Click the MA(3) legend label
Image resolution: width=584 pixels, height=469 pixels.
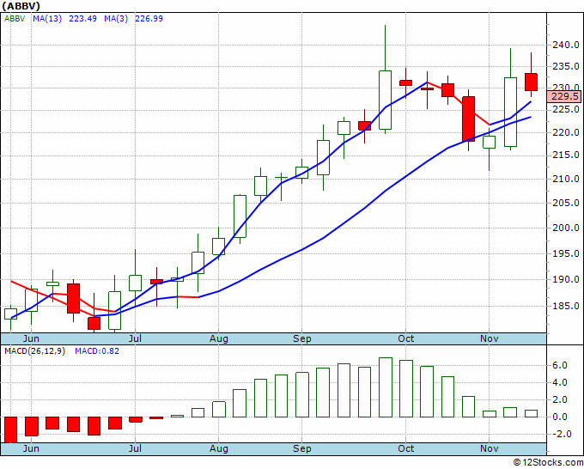tap(116, 19)
